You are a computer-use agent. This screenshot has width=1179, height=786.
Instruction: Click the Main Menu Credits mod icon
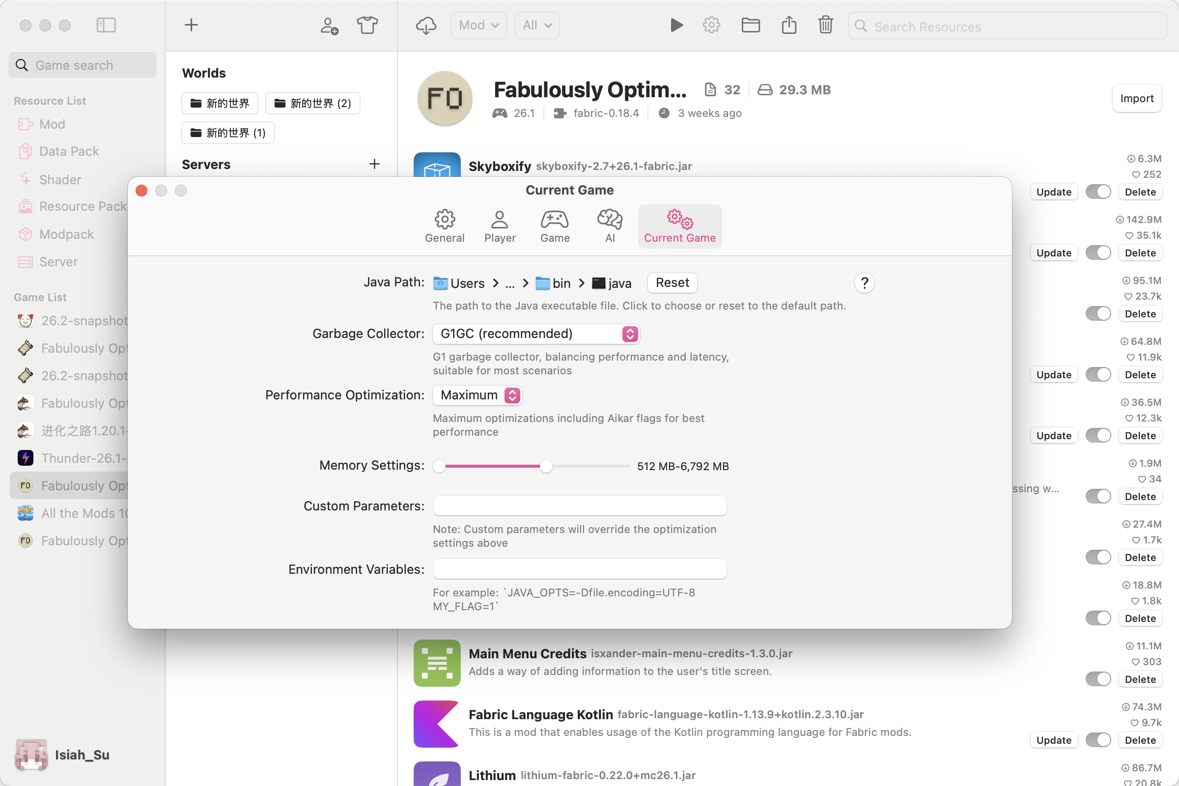(437, 663)
